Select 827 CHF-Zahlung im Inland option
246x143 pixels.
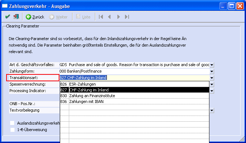tap(135, 90)
